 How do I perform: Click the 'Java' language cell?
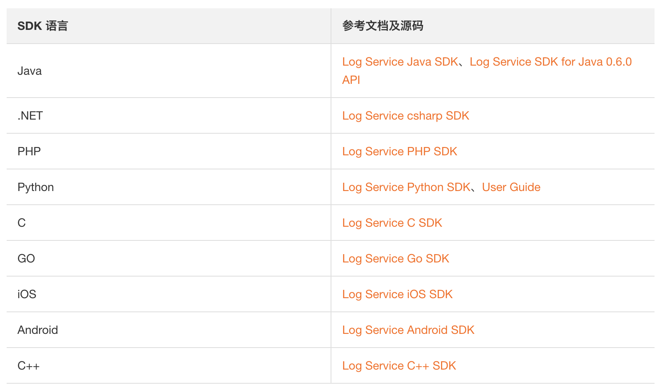pyautogui.click(x=169, y=71)
